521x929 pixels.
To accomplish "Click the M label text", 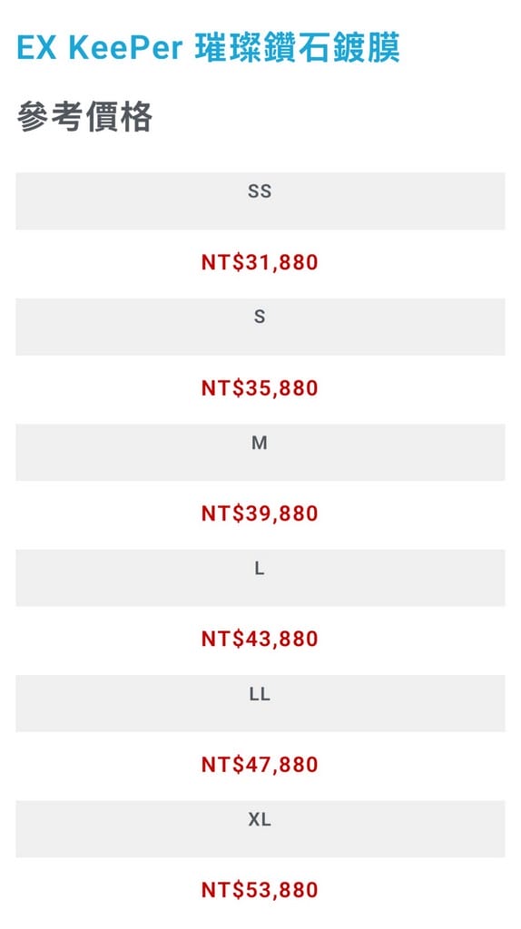I will pyautogui.click(x=260, y=443).
